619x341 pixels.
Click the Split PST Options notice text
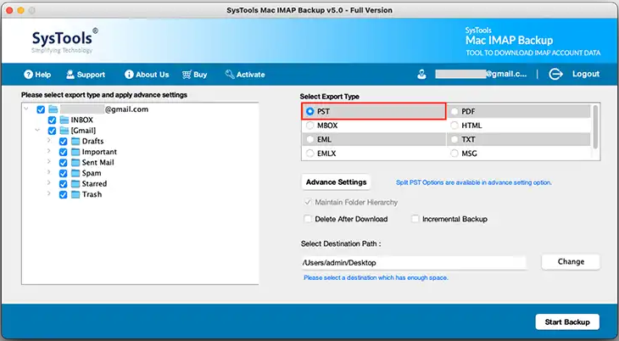tap(474, 182)
